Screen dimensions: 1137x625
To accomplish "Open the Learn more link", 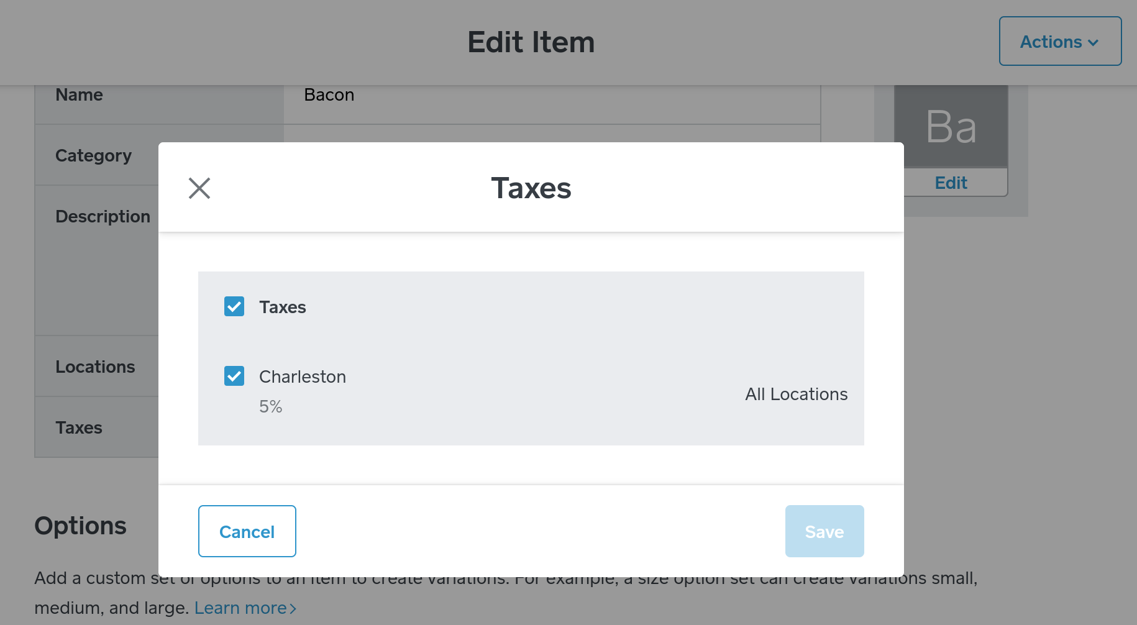I will 240,608.
